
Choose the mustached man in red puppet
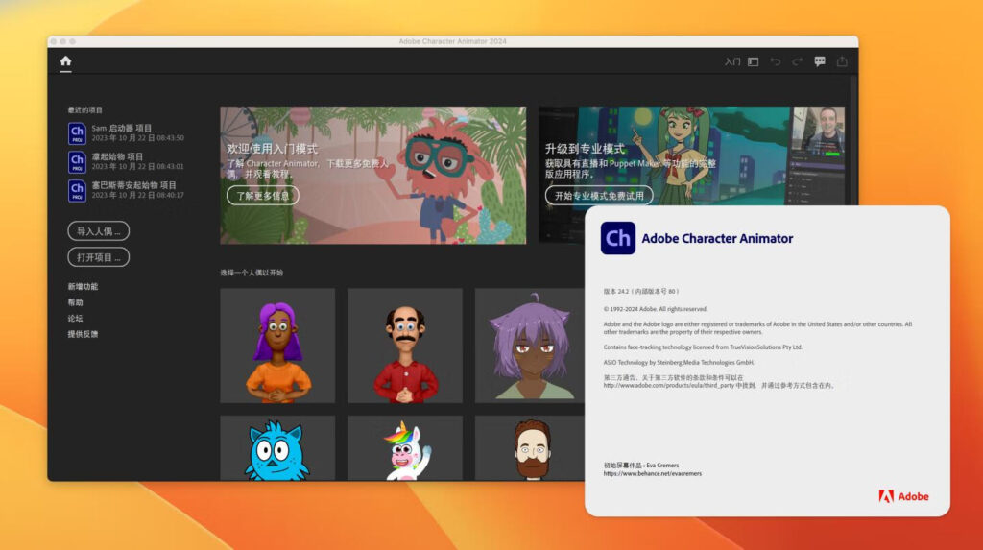(x=405, y=346)
